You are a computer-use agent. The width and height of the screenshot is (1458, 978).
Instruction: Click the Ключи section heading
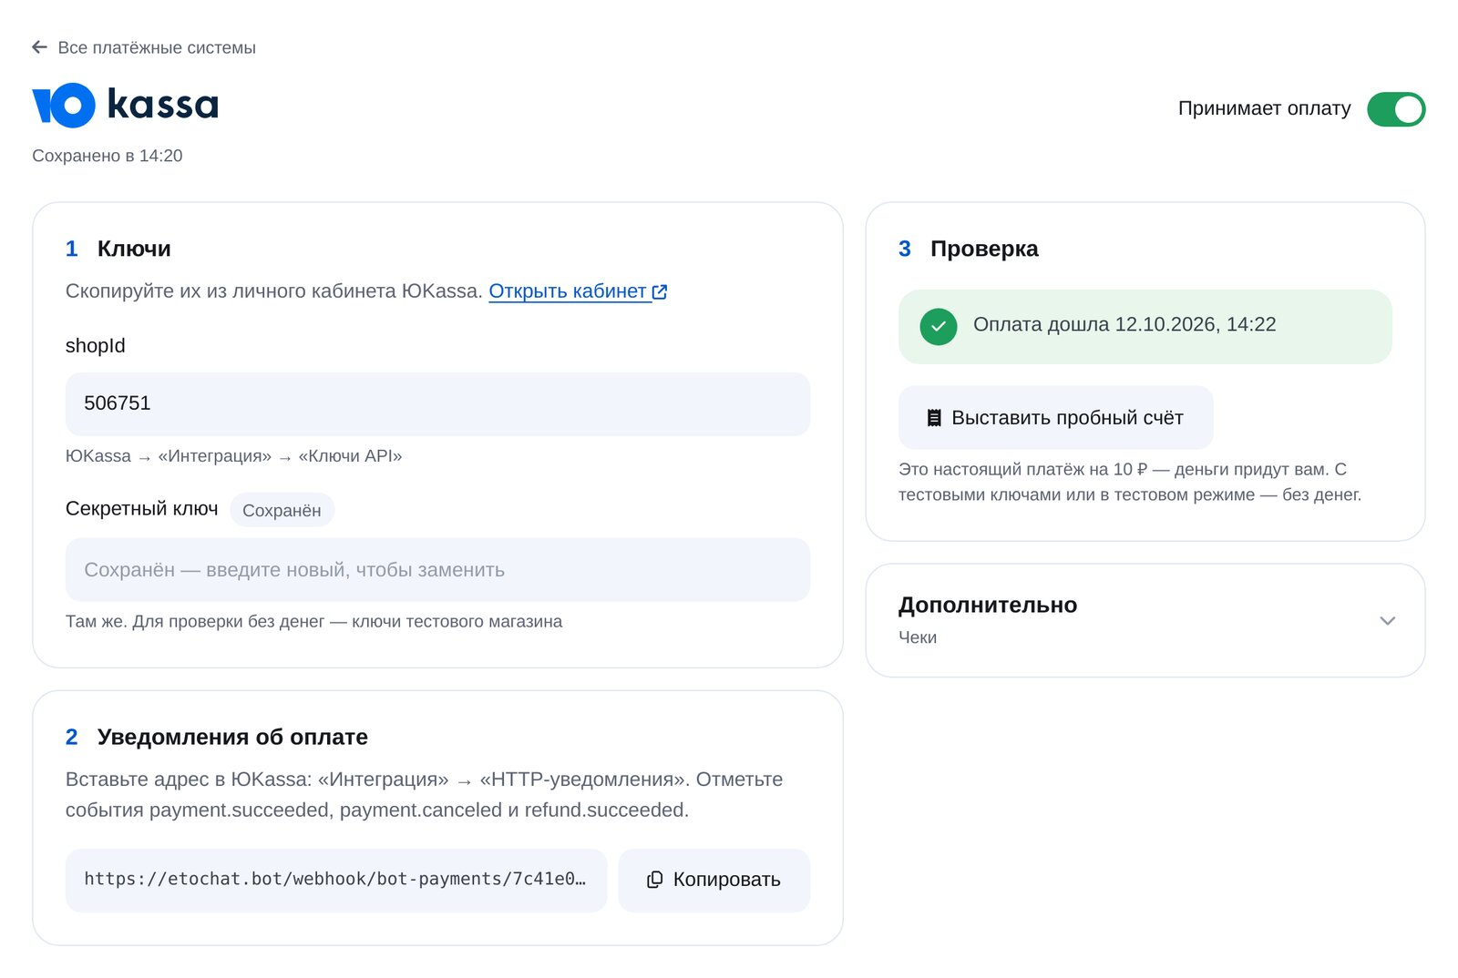click(134, 249)
